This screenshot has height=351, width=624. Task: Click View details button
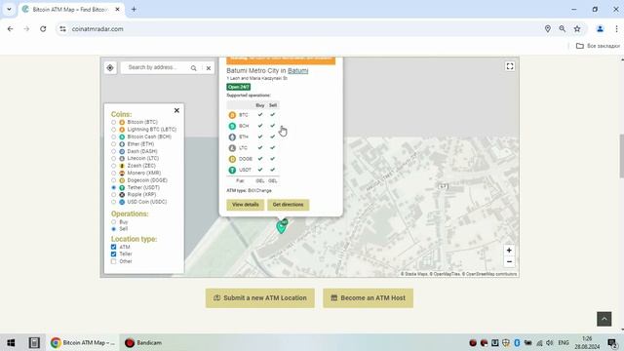coord(246,205)
